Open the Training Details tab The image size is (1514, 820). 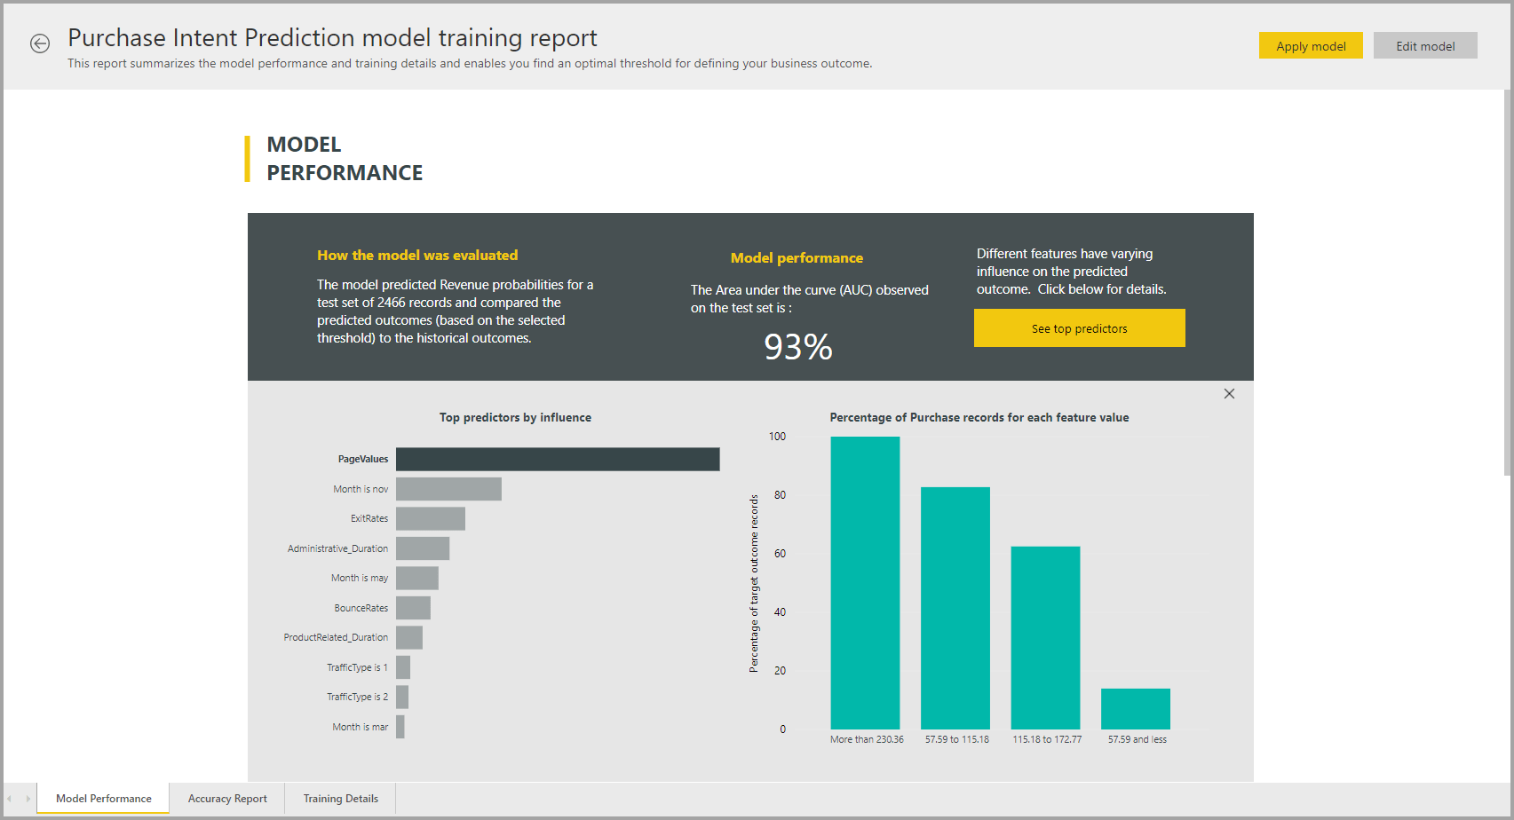pos(340,798)
